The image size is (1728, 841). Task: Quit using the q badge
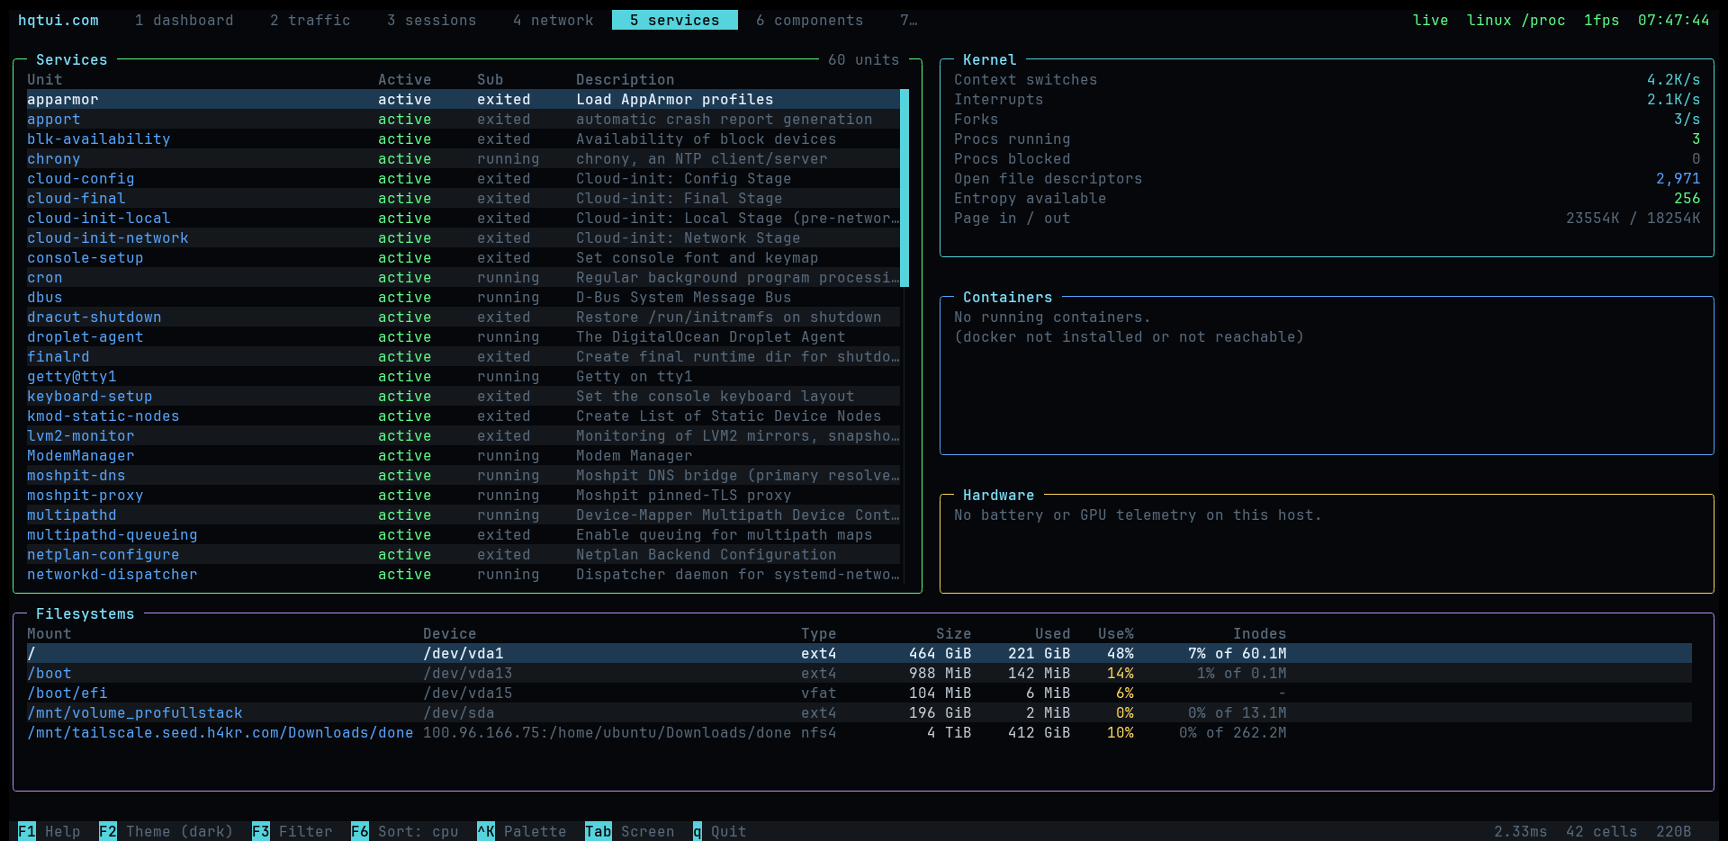pos(697,831)
